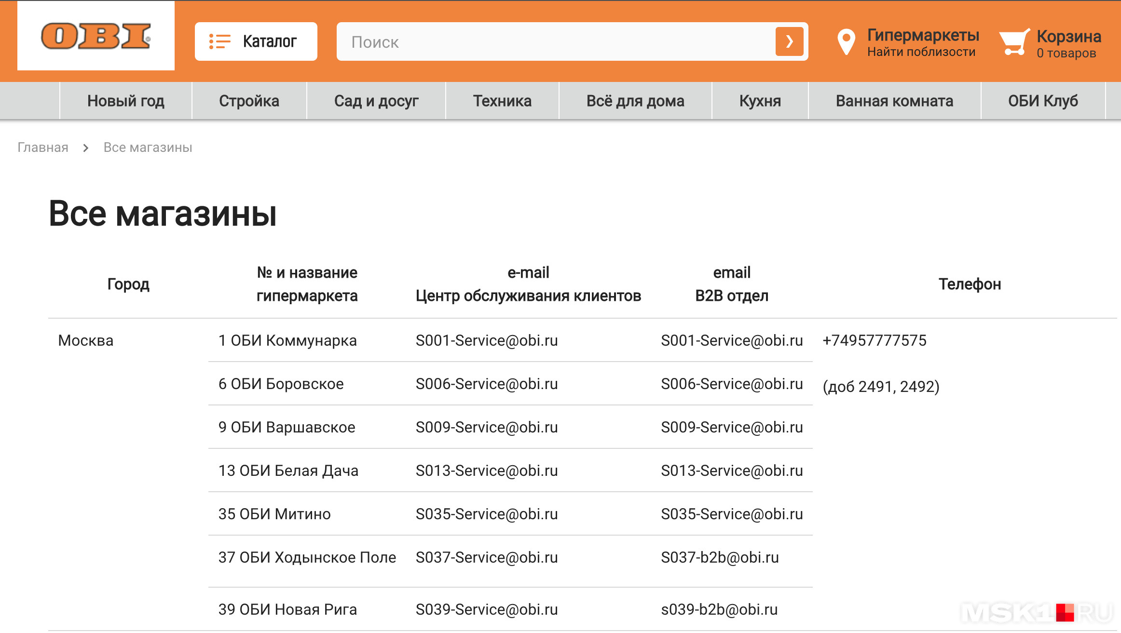
Task: Click B2B email in Белая Дача row
Action: click(x=732, y=471)
